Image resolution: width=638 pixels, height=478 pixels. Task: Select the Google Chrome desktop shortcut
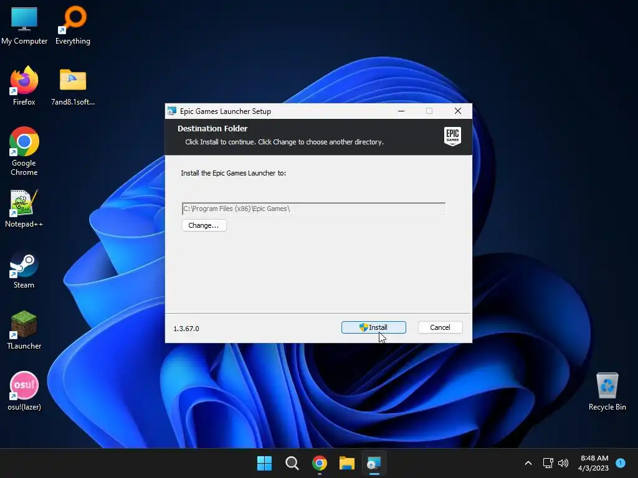click(x=24, y=151)
